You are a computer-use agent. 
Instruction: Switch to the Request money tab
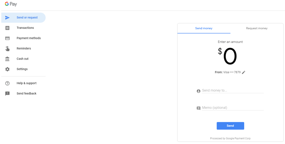(257, 28)
